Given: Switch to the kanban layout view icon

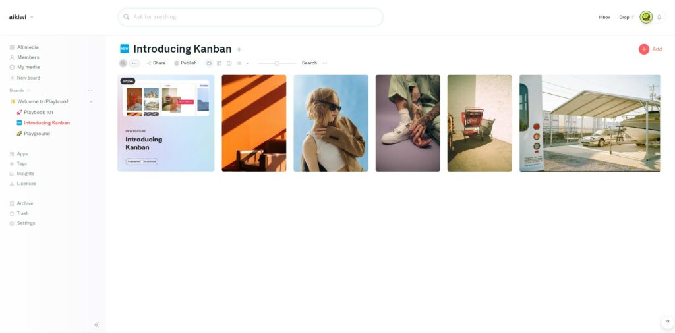Looking at the screenshot, I should point(219,63).
